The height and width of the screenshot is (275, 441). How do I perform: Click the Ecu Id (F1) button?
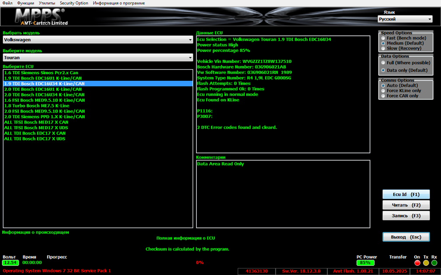click(x=406, y=194)
